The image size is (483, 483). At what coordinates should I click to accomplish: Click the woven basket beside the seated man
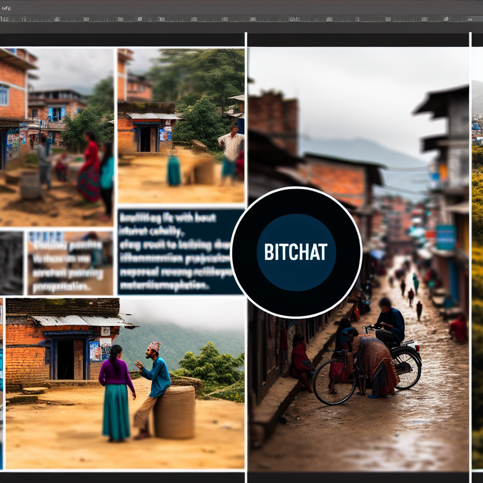pos(175,412)
